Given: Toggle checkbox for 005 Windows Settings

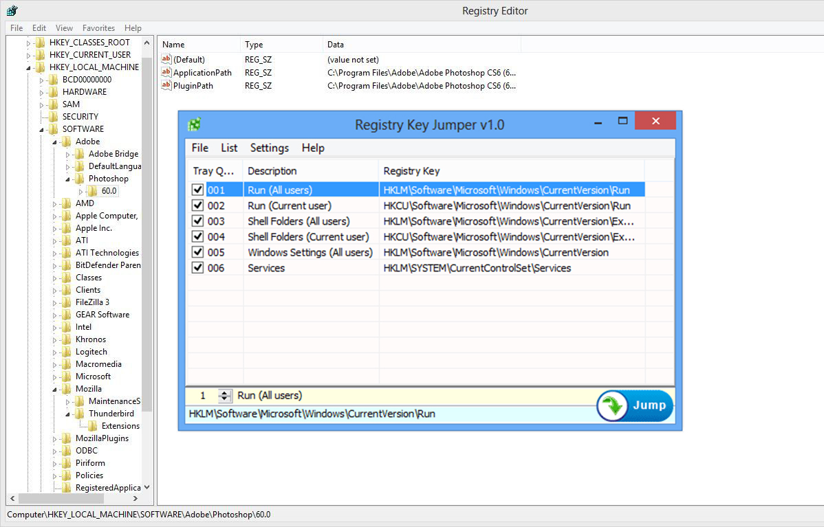Looking at the screenshot, I should [197, 252].
